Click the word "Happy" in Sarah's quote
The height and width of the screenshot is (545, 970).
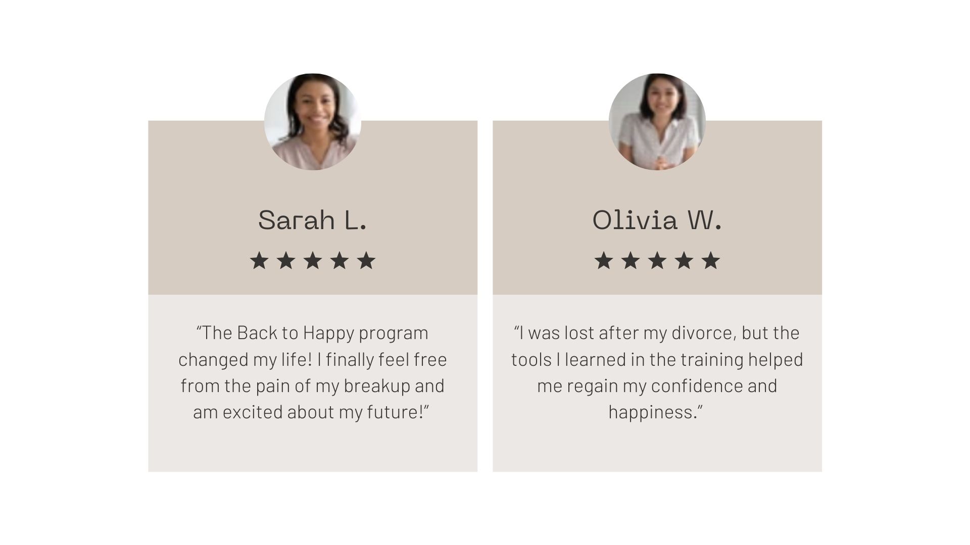[328, 334]
